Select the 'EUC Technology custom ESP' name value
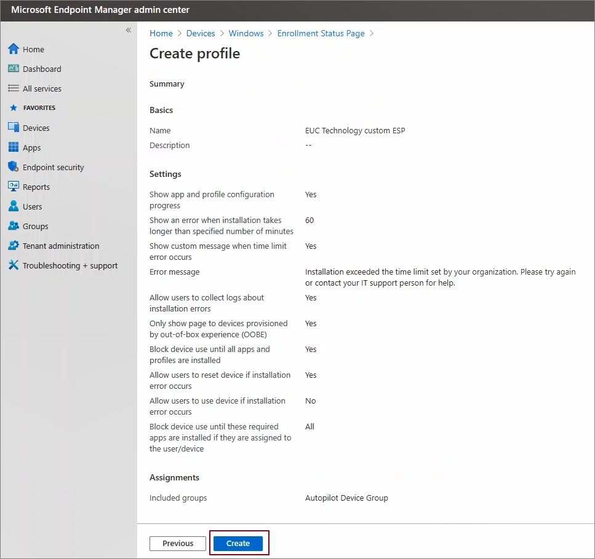Image resolution: width=595 pixels, height=559 pixels. pos(355,131)
